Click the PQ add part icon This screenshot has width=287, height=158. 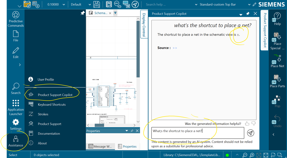[36, 4]
